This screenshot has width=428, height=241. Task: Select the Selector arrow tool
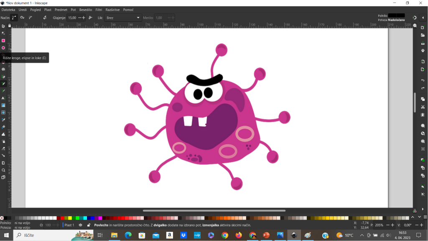pos(3,26)
